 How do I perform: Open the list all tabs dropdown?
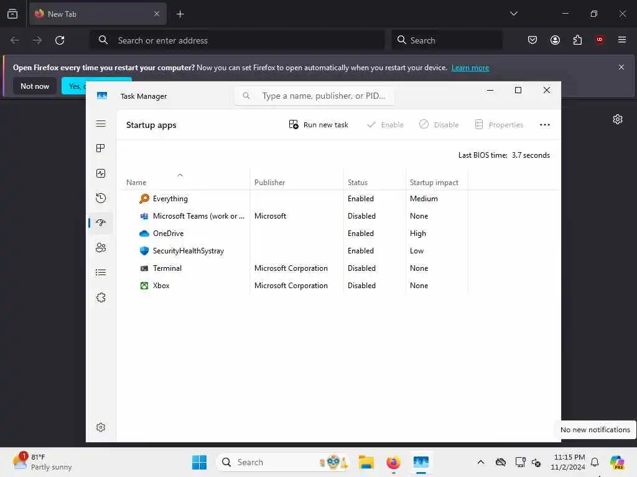[x=513, y=14]
